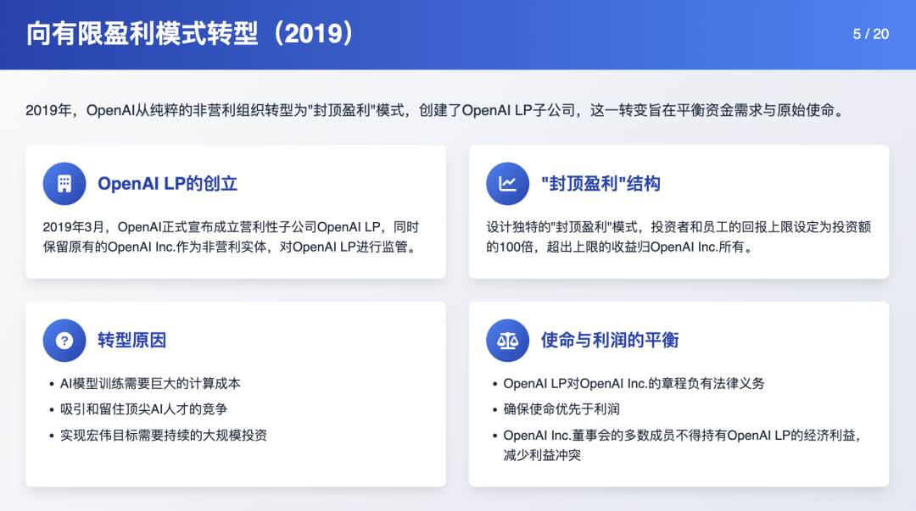916x511 pixels.
Task: Click the bullet AI模型训练需要巨大的计算成本
Action: 150,384
